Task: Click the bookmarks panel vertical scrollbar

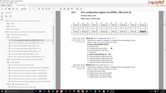Action: click(53, 35)
